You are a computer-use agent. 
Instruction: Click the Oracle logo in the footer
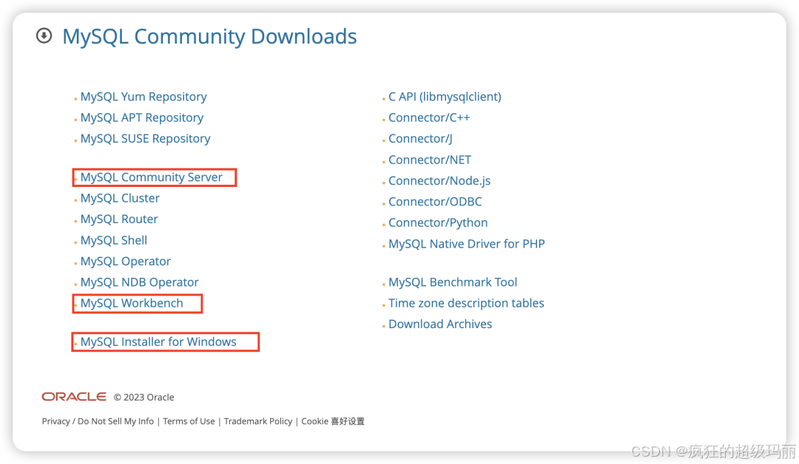click(74, 397)
